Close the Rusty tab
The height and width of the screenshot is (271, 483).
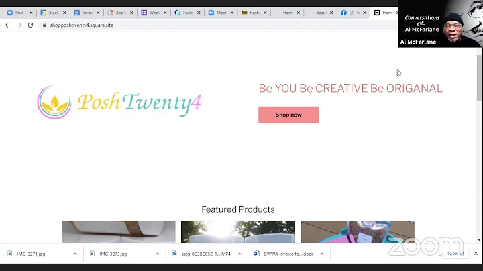[265, 13]
